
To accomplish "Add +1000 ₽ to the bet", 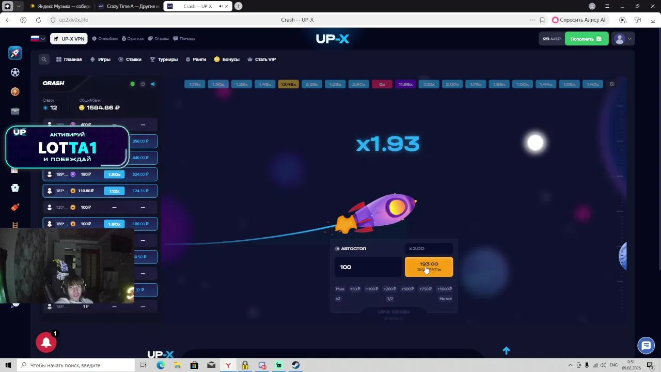I will click(x=444, y=289).
